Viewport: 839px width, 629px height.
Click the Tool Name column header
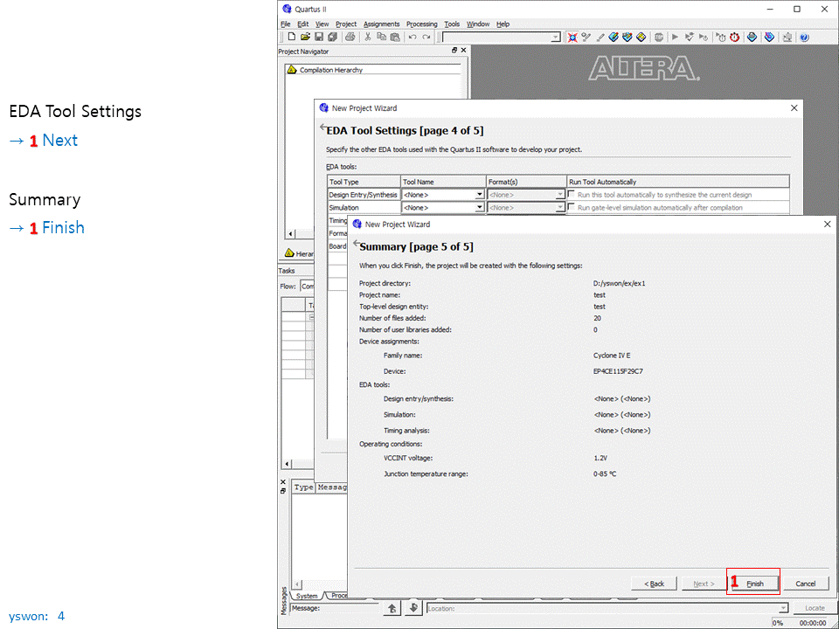pos(444,182)
